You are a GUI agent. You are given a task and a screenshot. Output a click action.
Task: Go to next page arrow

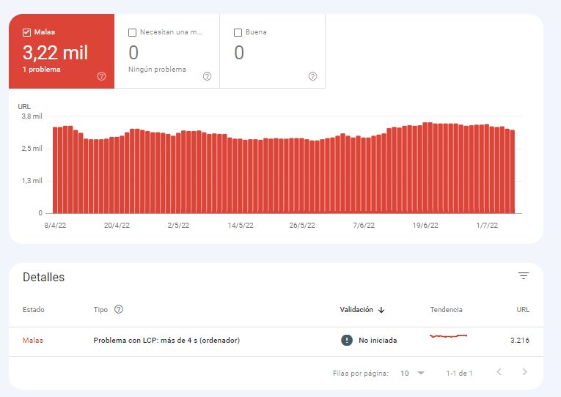[524, 372]
